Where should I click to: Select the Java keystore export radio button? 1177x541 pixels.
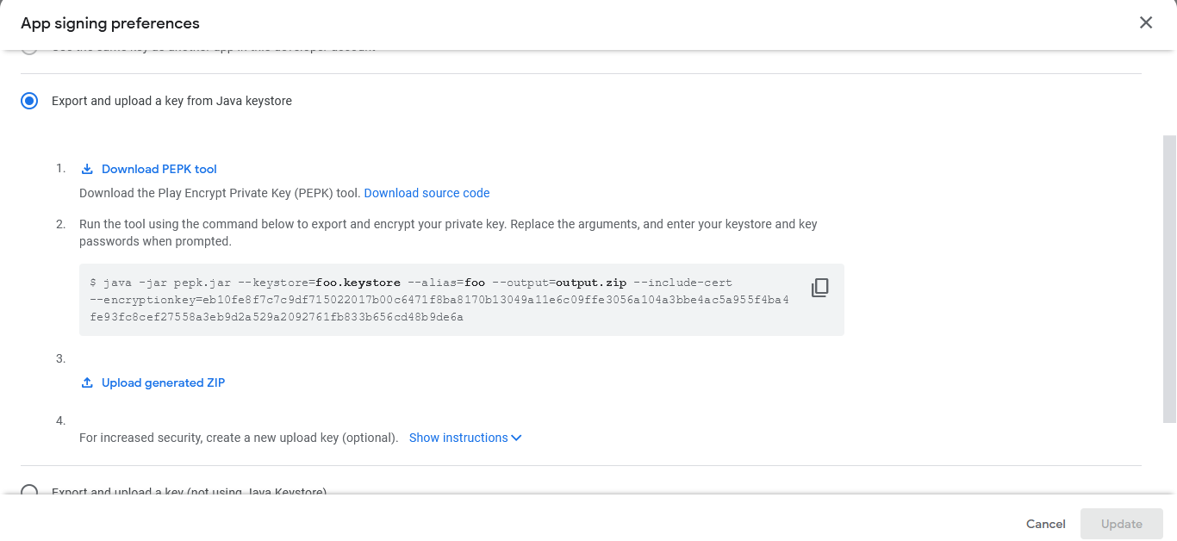point(30,101)
